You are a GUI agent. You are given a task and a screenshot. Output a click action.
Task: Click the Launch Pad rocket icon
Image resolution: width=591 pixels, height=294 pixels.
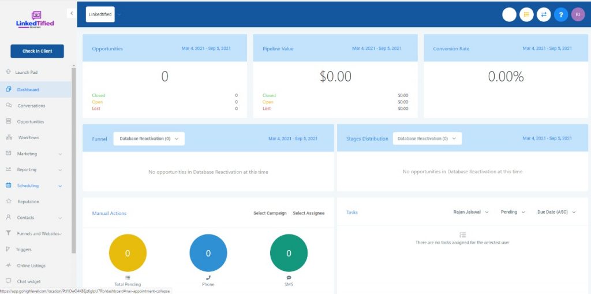tap(8, 72)
